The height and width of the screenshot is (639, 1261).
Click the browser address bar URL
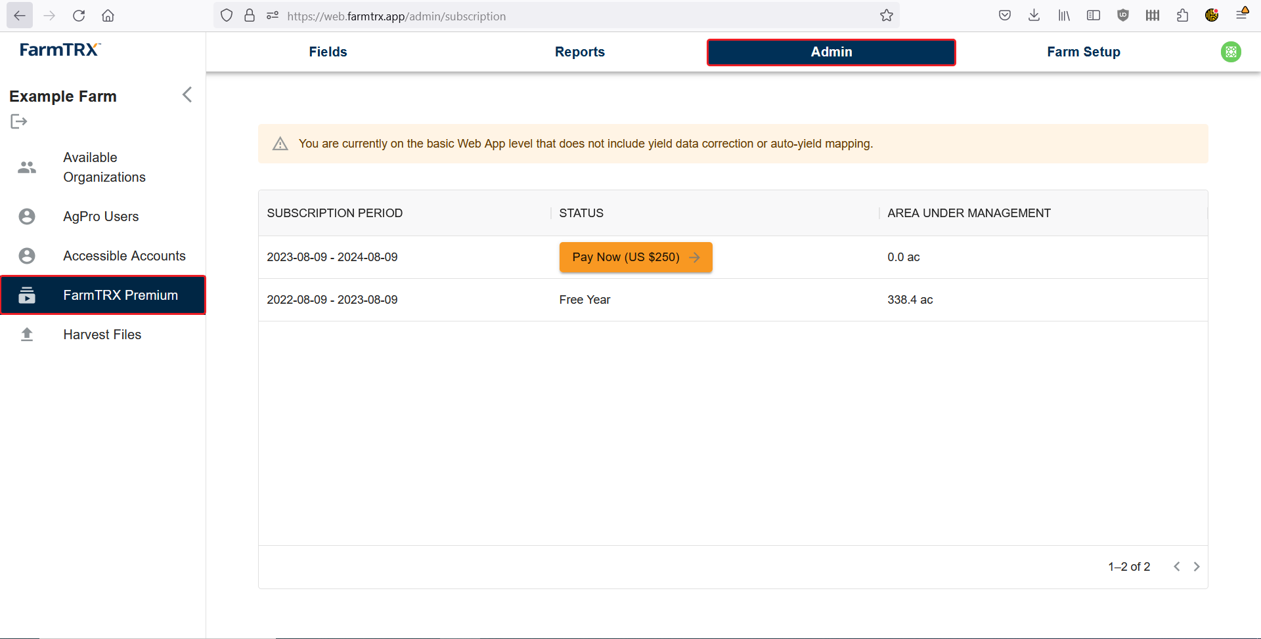coord(397,16)
